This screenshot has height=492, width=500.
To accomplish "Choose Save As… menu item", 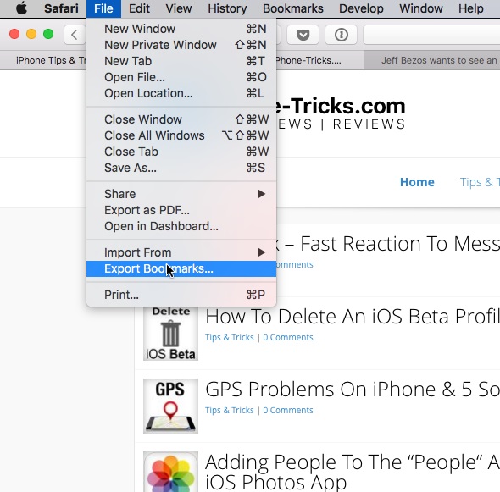I will (x=181, y=168).
